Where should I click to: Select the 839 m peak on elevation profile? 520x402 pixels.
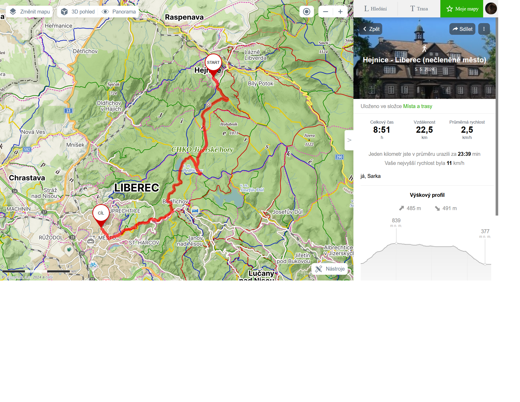click(396, 243)
